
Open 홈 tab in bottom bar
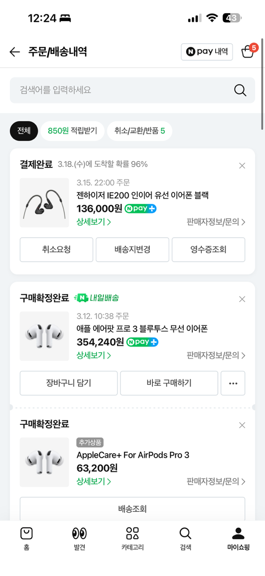[x=26, y=539]
